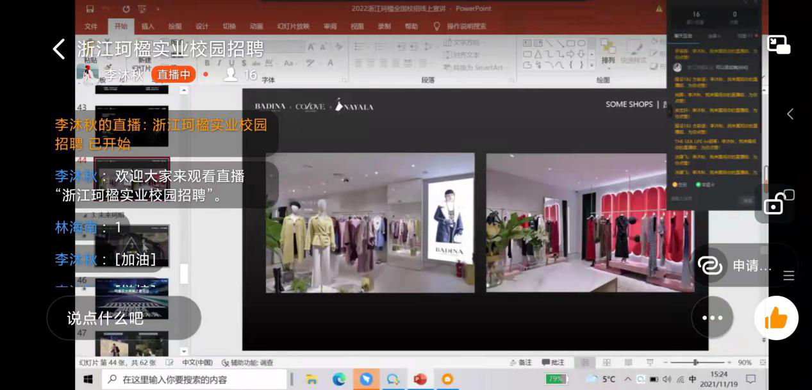Image resolution: width=812 pixels, height=390 pixels.
Task: Tap the orange thumbs-up like button
Action: click(775, 318)
